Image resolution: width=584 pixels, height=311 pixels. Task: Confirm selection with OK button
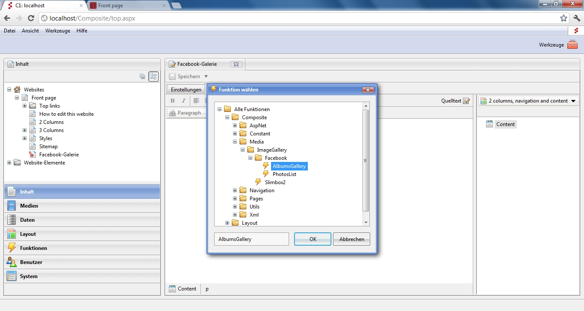click(x=313, y=239)
